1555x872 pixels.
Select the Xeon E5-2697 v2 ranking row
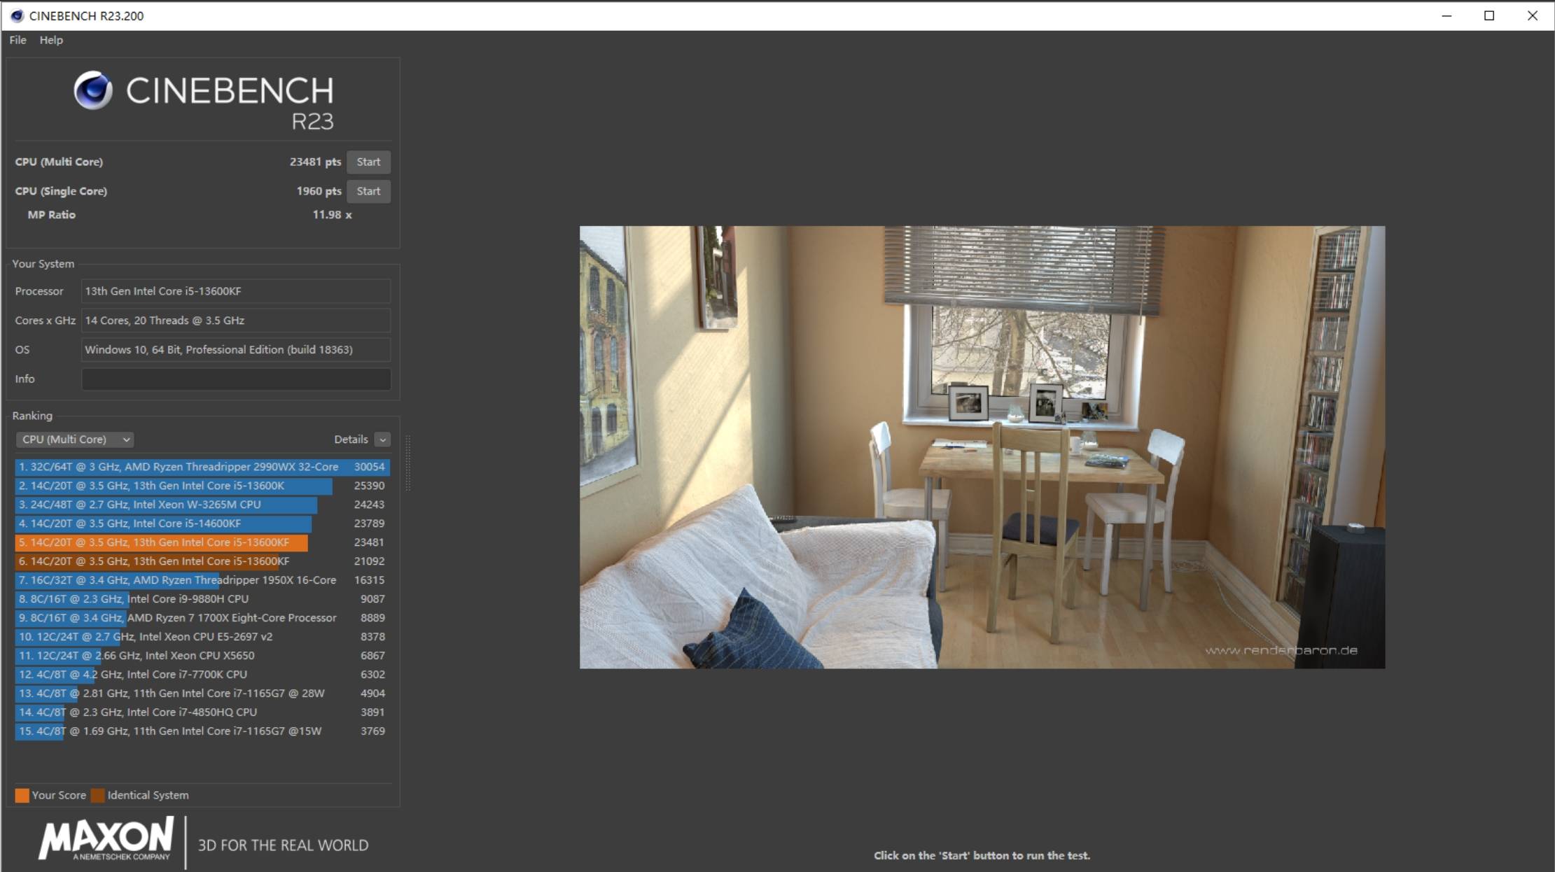202,637
